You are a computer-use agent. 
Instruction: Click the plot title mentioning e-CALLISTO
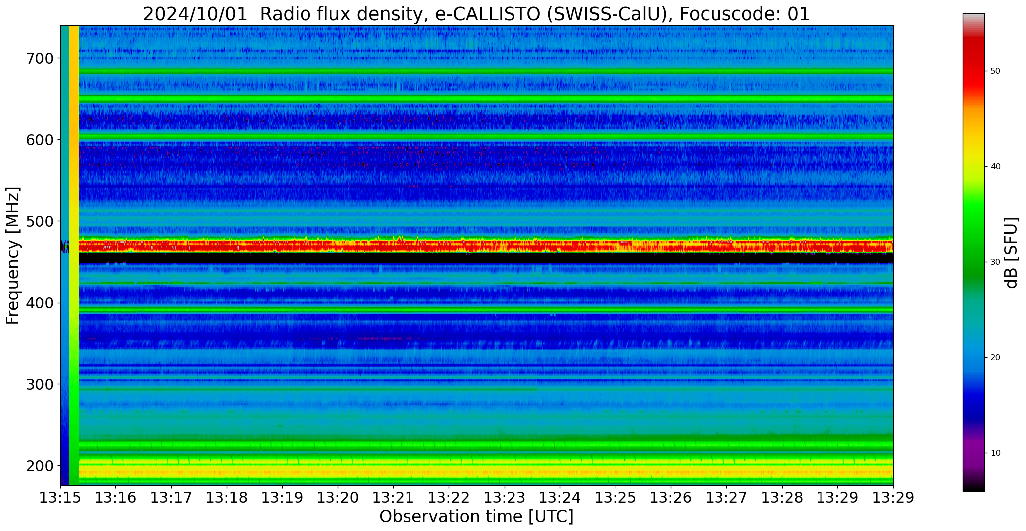(x=476, y=14)
